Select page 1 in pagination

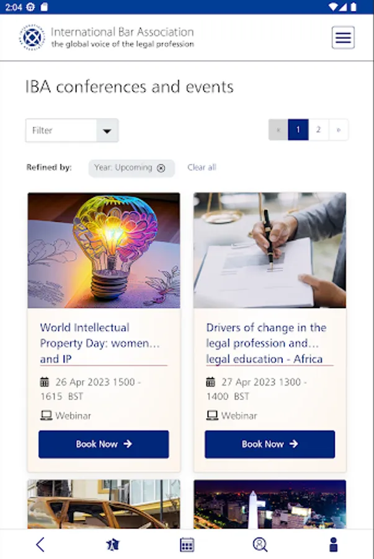point(298,130)
